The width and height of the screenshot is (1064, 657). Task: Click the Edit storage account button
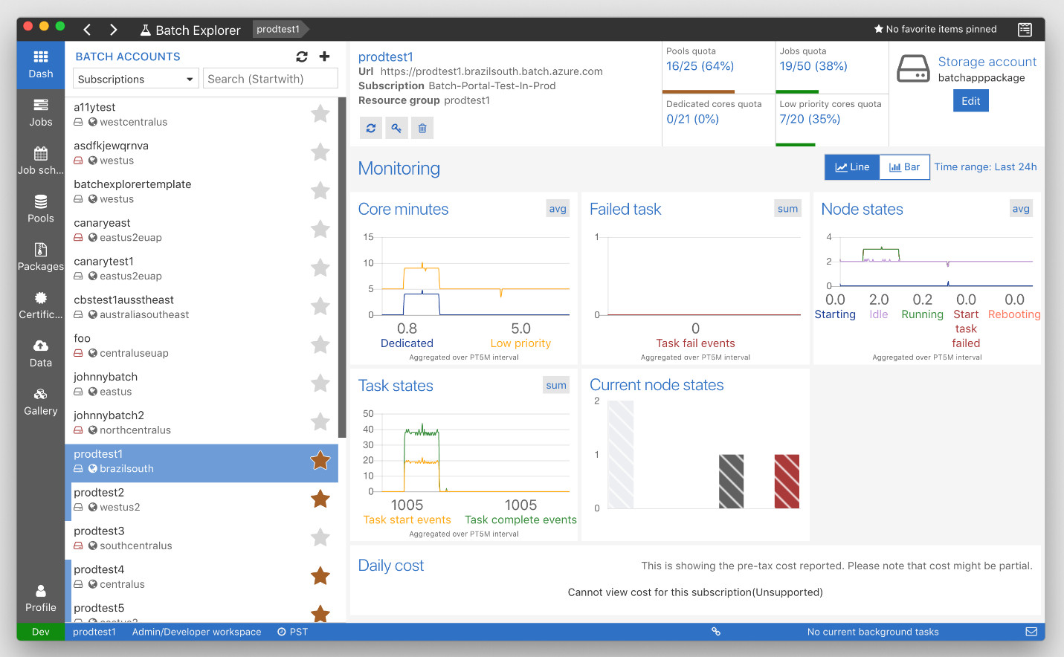970,101
